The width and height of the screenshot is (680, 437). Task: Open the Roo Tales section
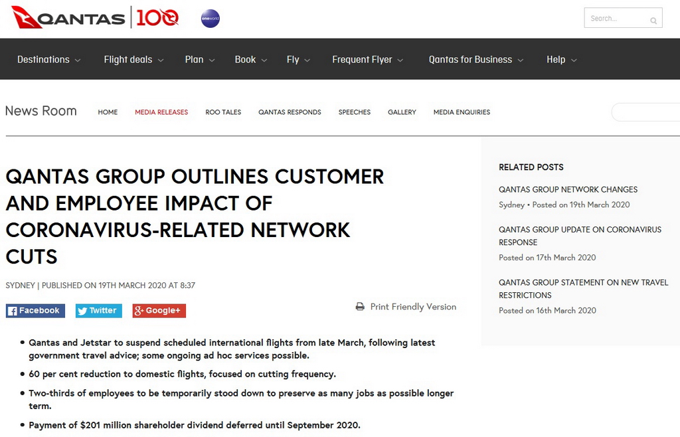pyautogui.click(x=223, y=112)
